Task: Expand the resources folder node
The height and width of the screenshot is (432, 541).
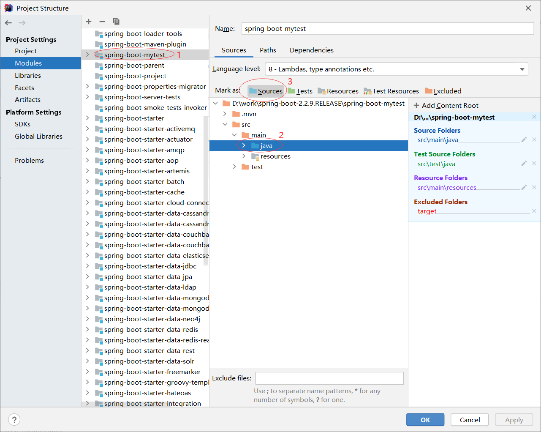Action: [244, 156]
